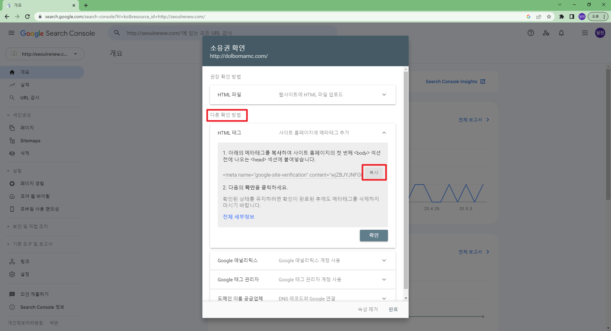
Task: Reload the page in the browser toolbar
Action: 27,17
